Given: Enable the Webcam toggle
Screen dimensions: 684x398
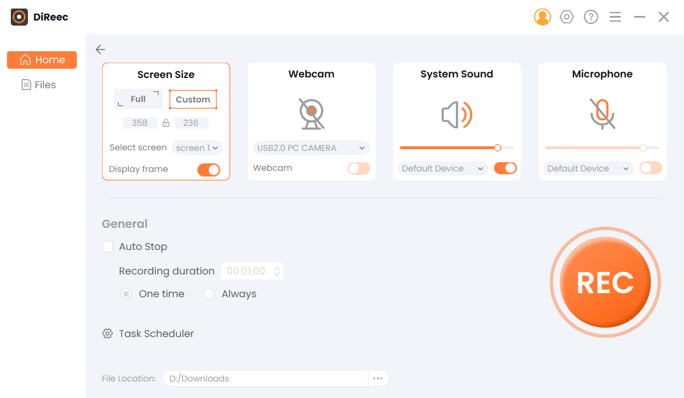Looking at the screenshot, I should [359, 168].
